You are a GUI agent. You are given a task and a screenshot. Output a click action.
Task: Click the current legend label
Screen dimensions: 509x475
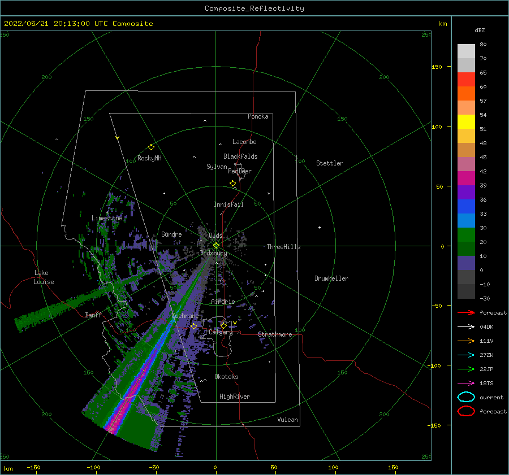(x=491, y=398)
